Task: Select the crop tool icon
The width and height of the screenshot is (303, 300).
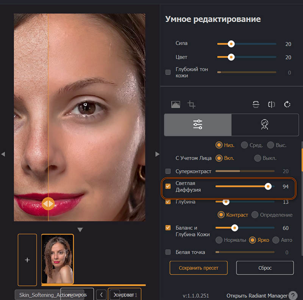Action: (x=191, y=105)
